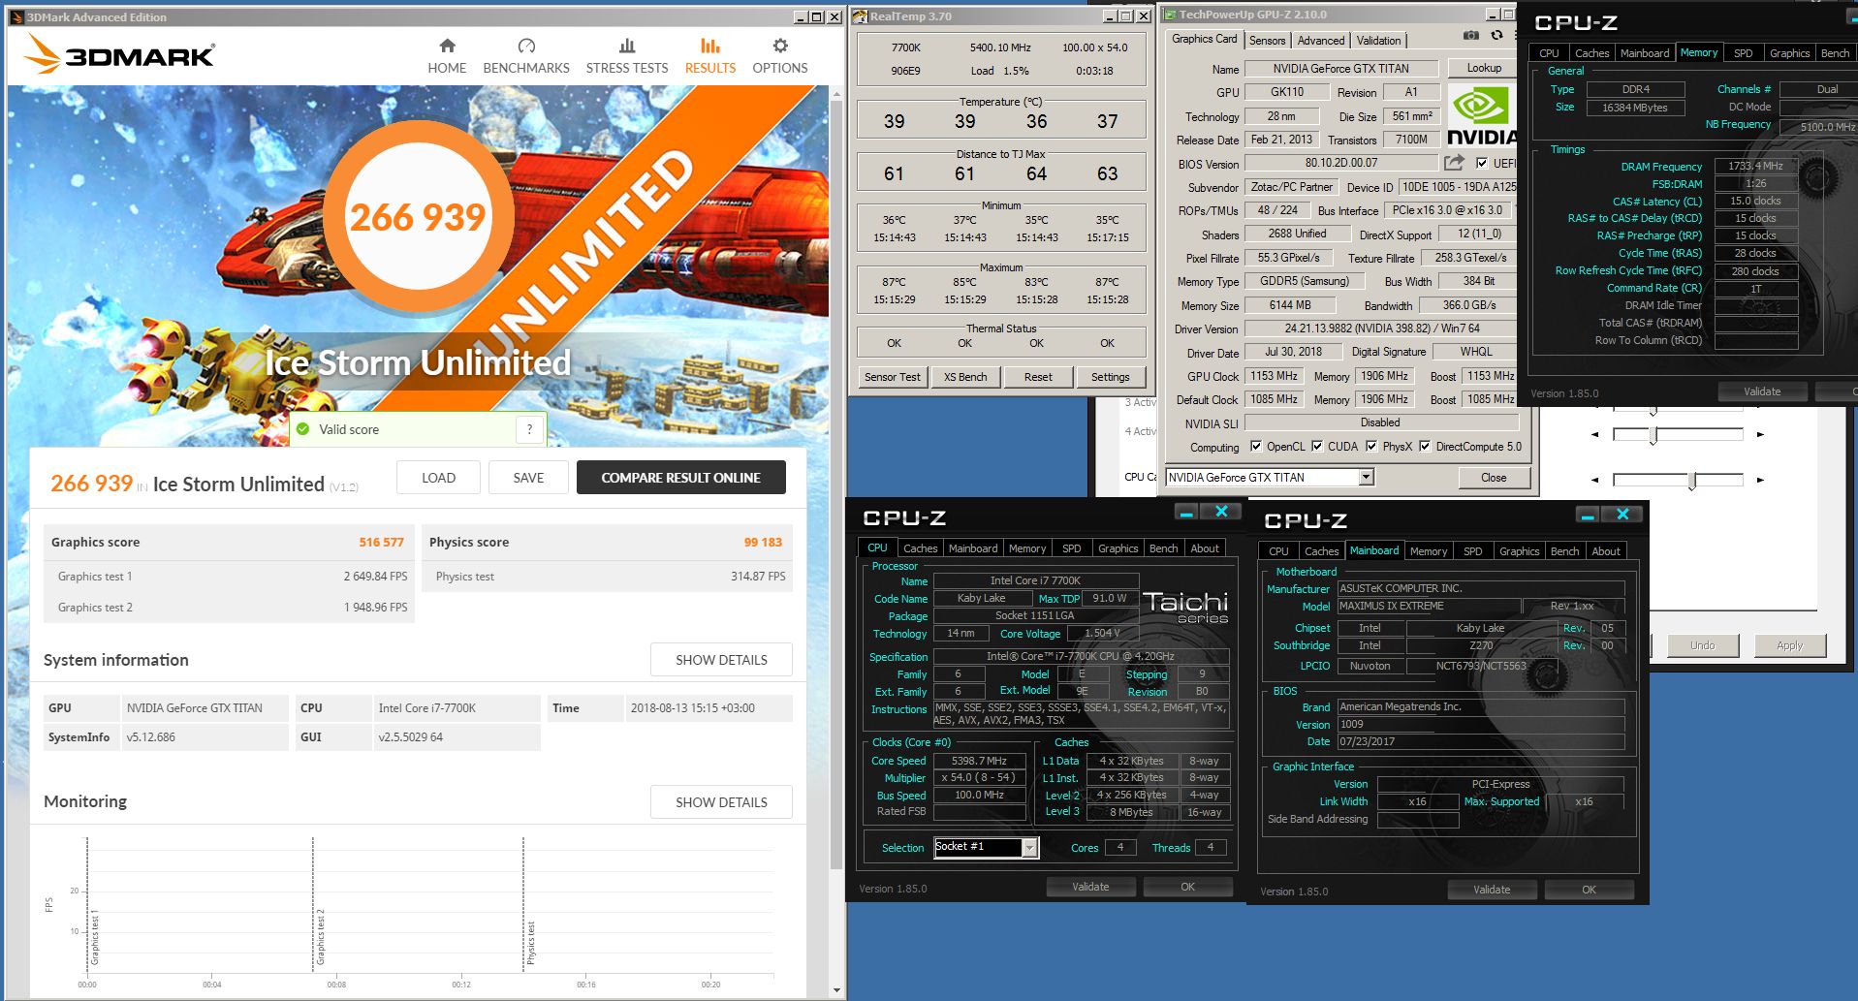This screenshot has height=1001, width=1858.
Task: Click scroll-up arrow in 3DMark window
Action: tap(836, 94)
